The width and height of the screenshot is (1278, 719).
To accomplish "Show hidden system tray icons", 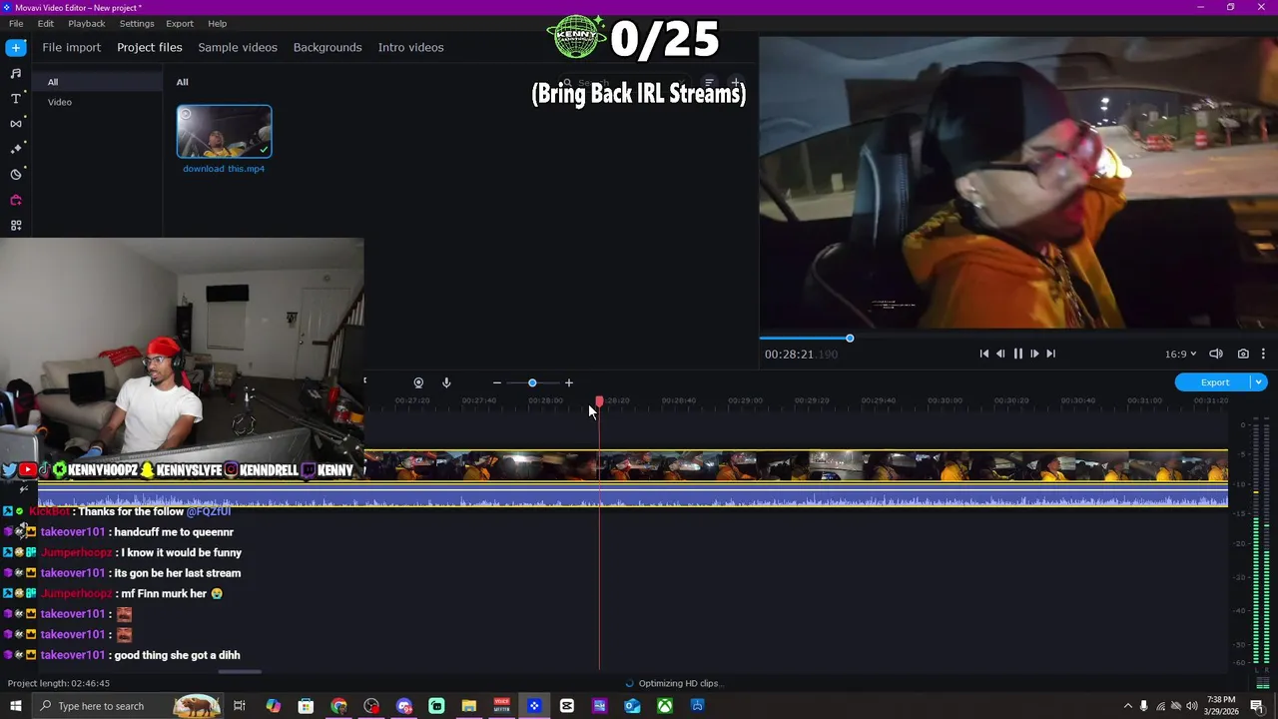I will point(1127,706).
